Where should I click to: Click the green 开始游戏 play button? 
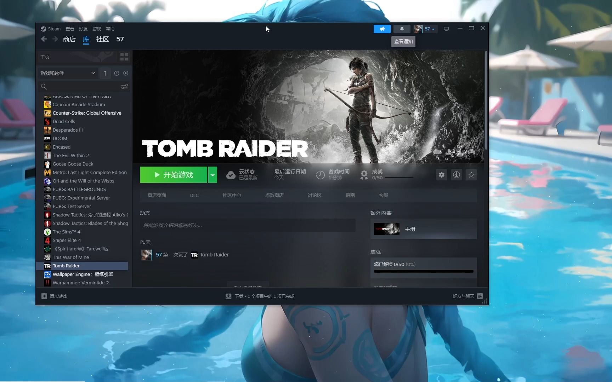[x=174, y=175]
